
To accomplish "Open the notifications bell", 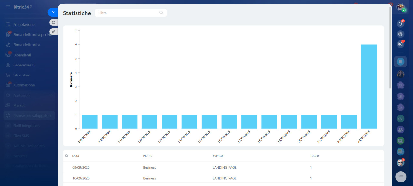I will (x=400, y=24).
